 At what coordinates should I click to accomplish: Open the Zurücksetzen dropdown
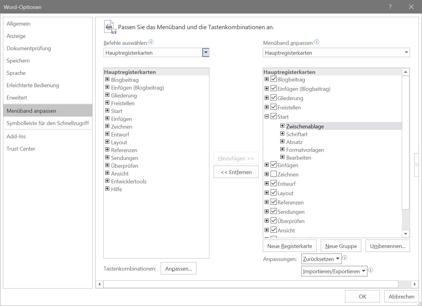(321, 259)
